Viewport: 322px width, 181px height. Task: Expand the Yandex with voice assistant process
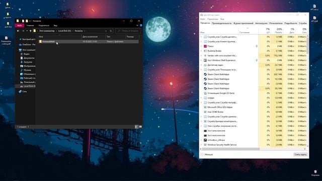[201, 56]
